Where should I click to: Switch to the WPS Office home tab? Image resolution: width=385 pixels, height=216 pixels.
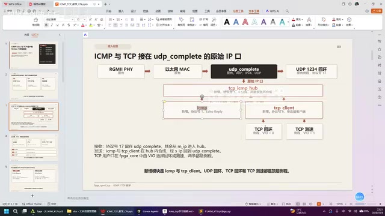pyautogui.click(x=13, y=4)
